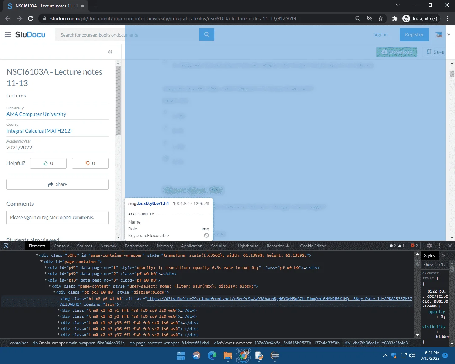Open the Sign in link

coord(380,34)
